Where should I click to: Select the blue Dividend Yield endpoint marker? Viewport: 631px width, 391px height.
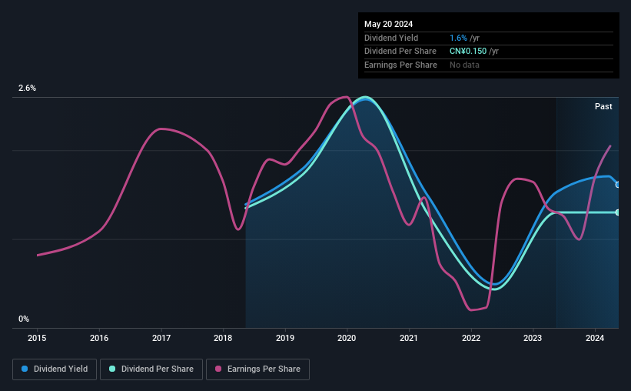pos(617,185)
